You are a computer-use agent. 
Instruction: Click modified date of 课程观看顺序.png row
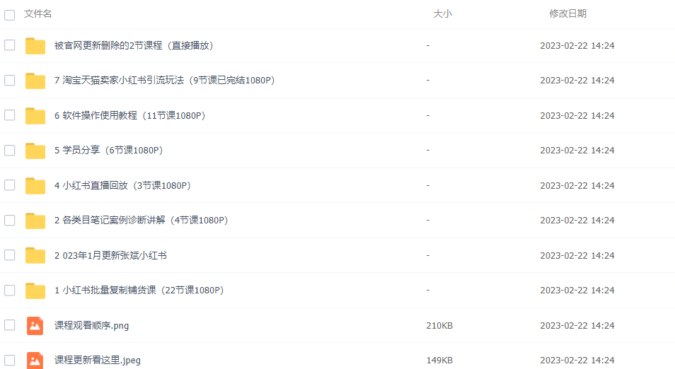point(577,326)
